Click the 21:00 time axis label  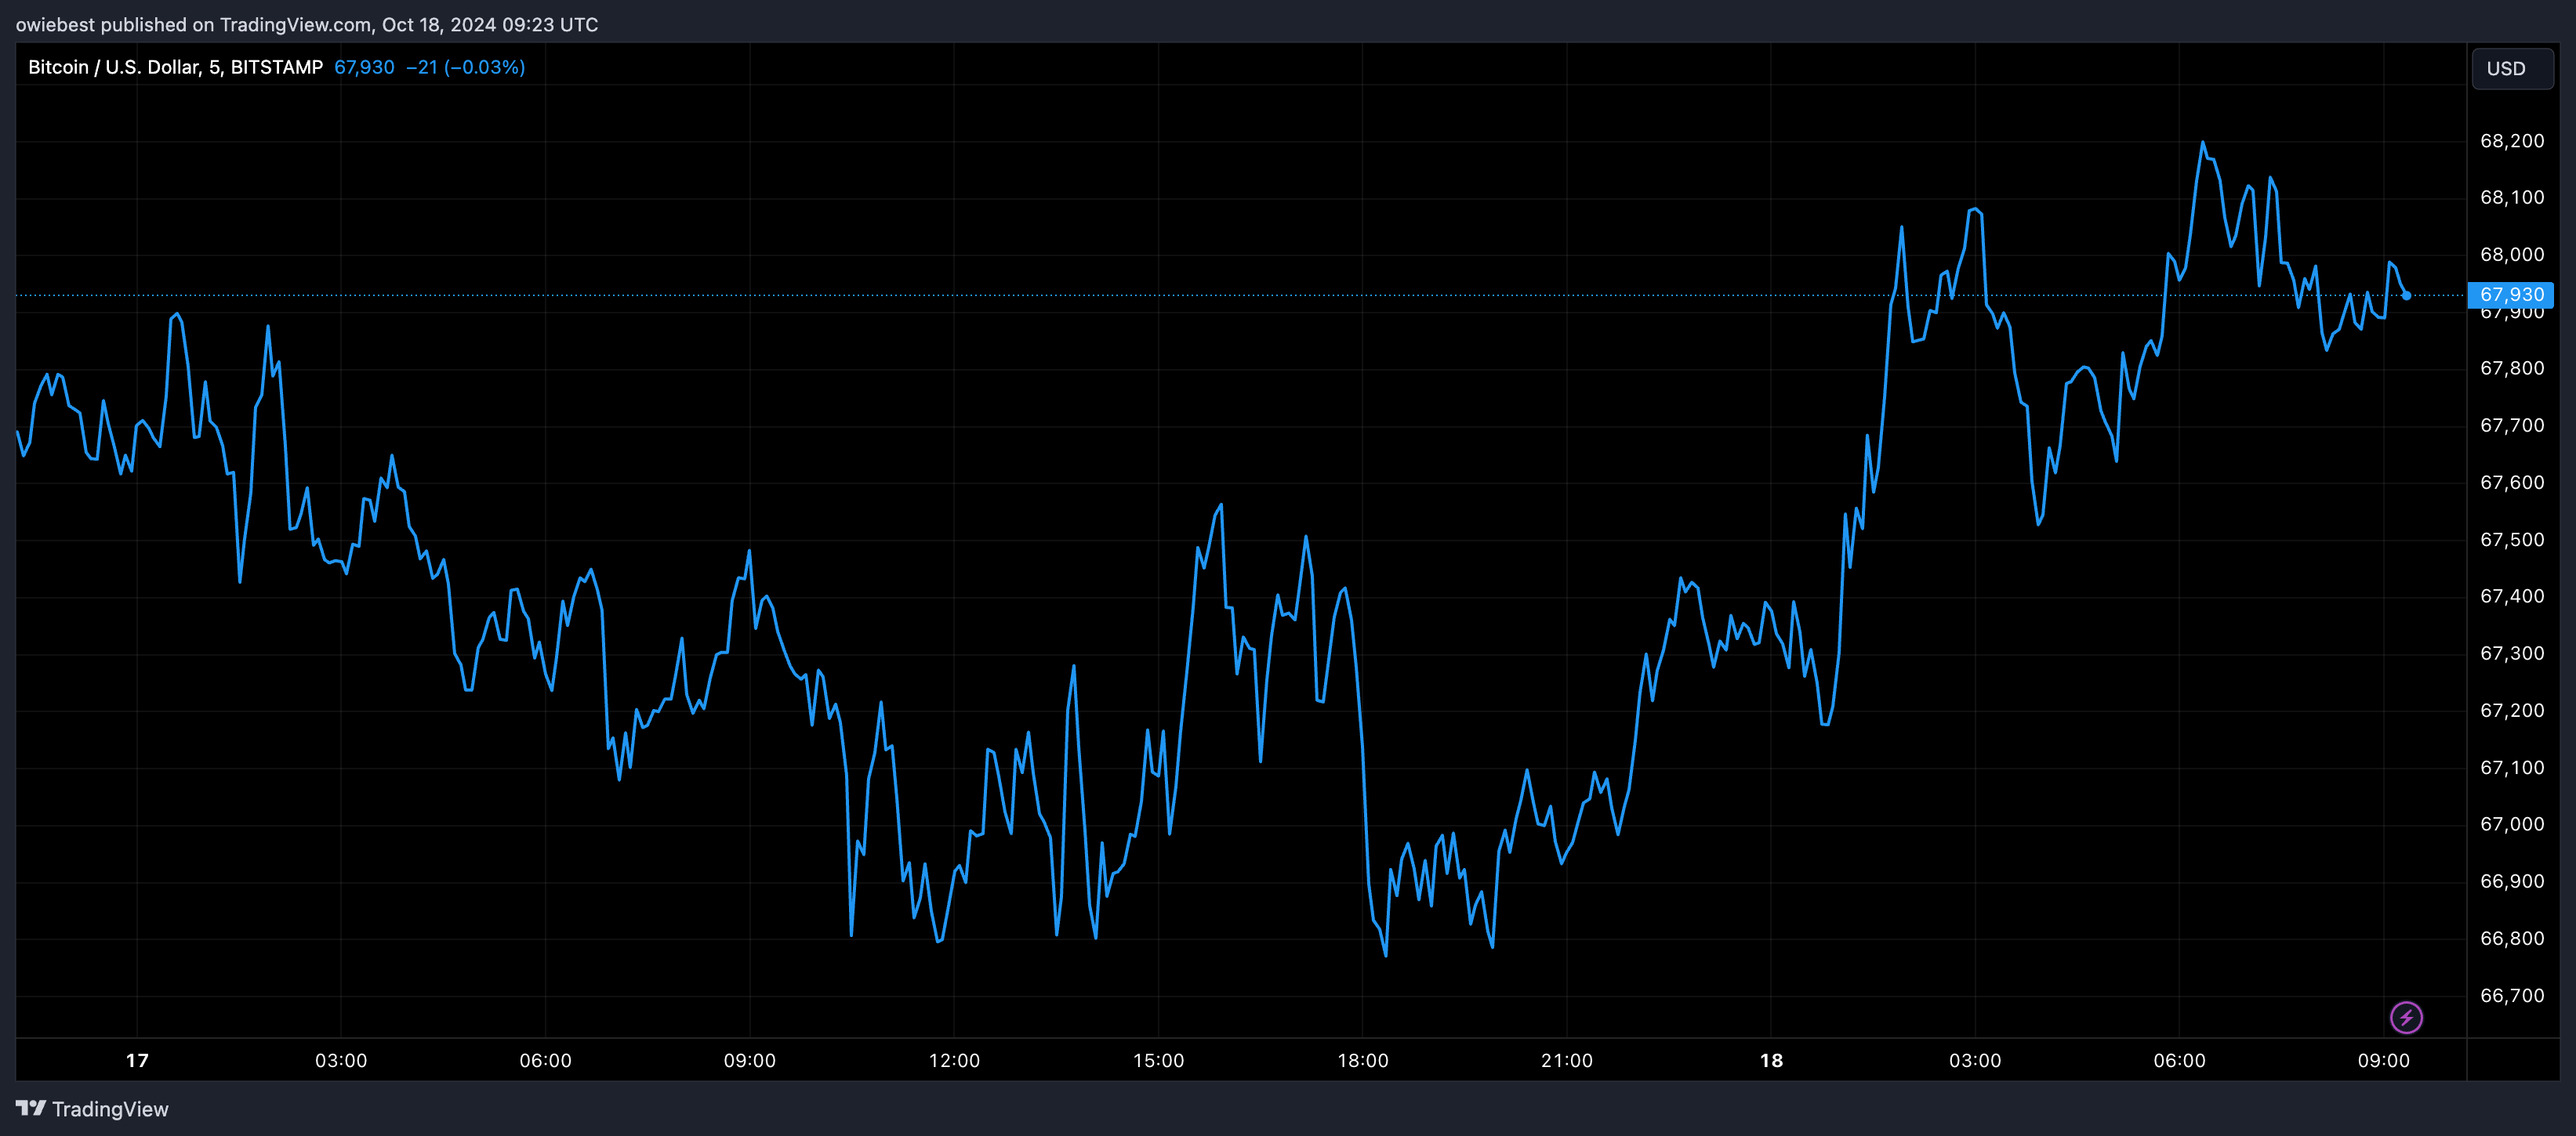pos(1567,1060)
